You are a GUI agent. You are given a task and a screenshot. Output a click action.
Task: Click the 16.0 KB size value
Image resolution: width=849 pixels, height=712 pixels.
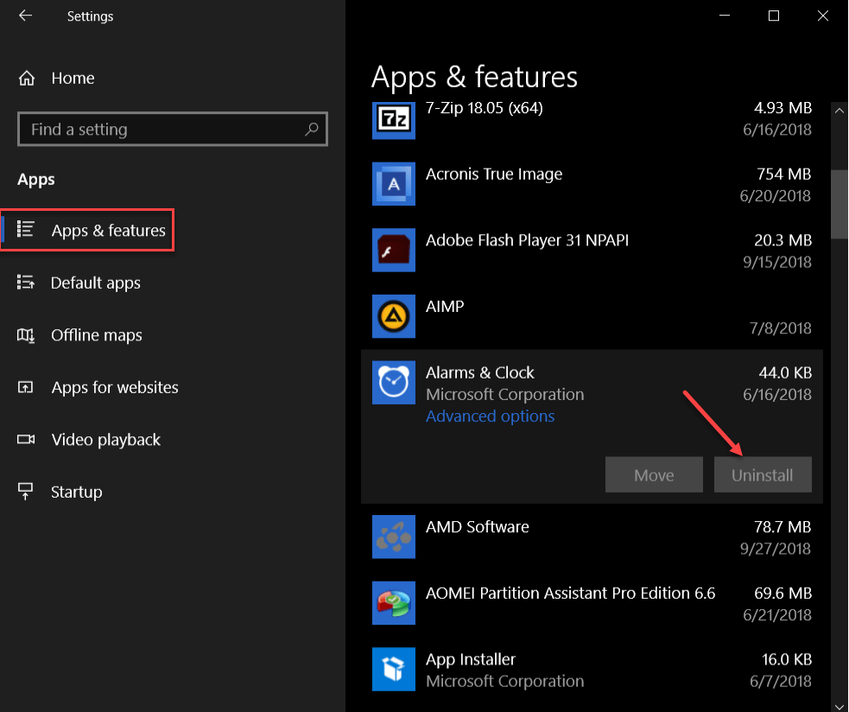click(x=786, y=659)
